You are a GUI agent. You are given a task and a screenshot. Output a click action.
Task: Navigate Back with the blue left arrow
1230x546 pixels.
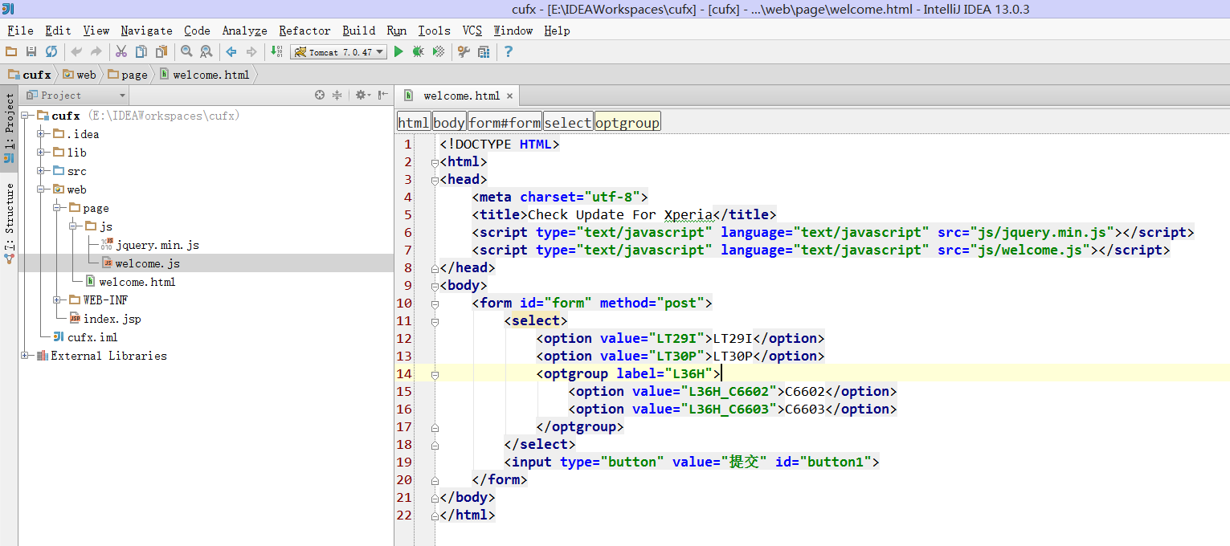point(231,51)
